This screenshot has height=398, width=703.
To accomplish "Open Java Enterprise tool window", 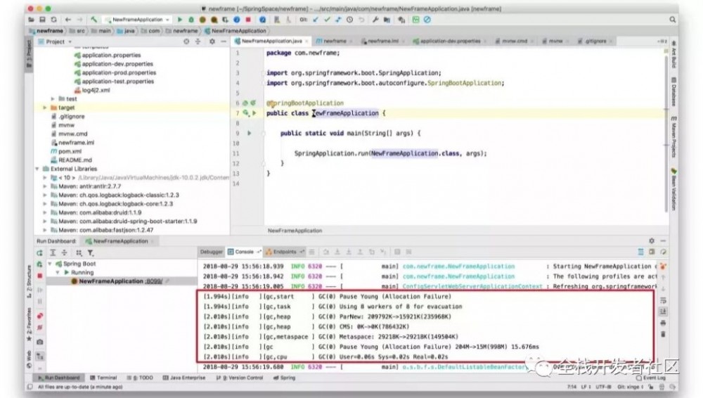I will tap(183, 378).
